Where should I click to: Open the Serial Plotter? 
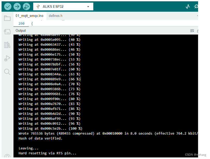pyautogui.click(x=188, y=6)
